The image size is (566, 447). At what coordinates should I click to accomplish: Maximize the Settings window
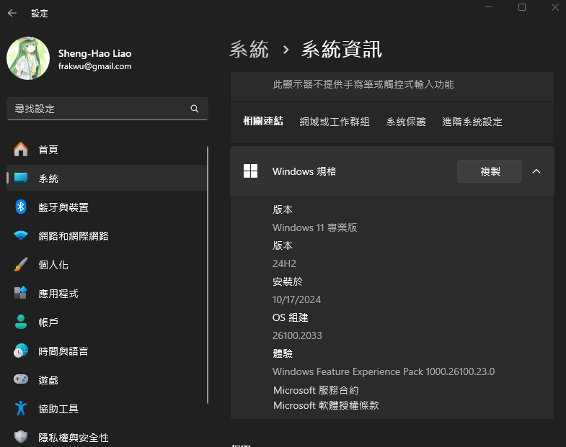pyautogui.click(x=522, y=7)
